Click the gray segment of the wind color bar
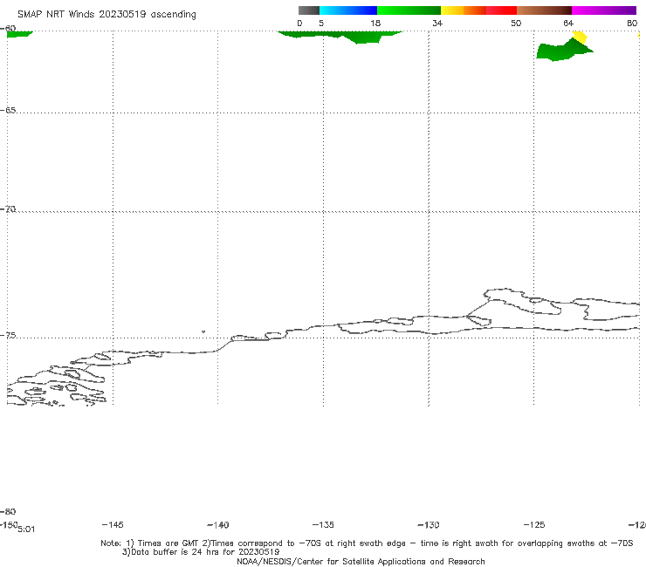The image size is (646, 567). (x=308, y=10)
